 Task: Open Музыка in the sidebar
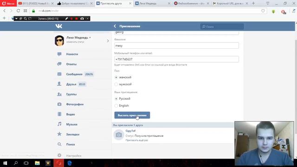83,124
